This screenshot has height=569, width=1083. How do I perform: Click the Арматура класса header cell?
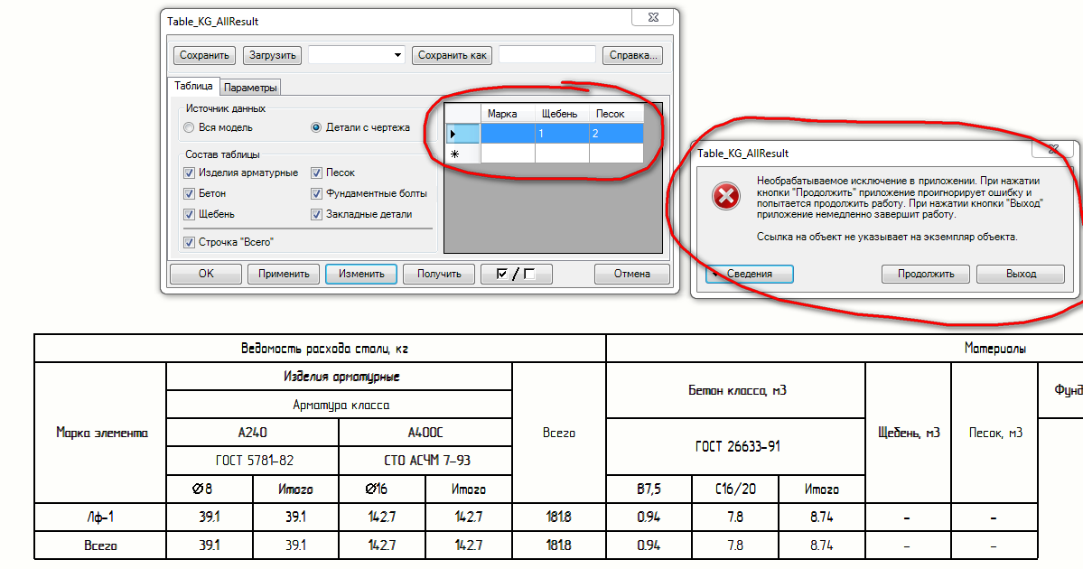click(x=341, y=405)
